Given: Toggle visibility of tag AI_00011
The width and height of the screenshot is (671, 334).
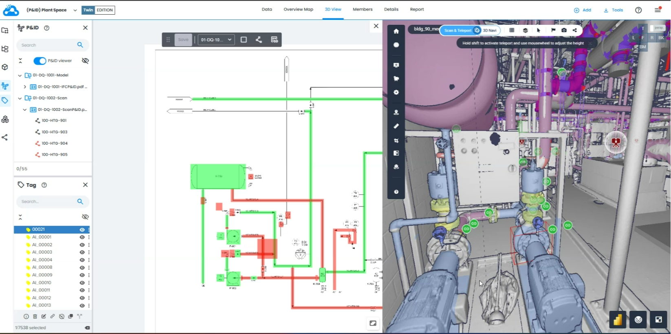Looking at the screenshot, I should [x=82, y=291].
